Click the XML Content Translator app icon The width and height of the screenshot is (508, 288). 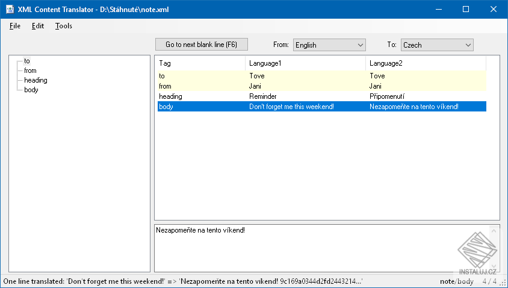click(10, 9)
